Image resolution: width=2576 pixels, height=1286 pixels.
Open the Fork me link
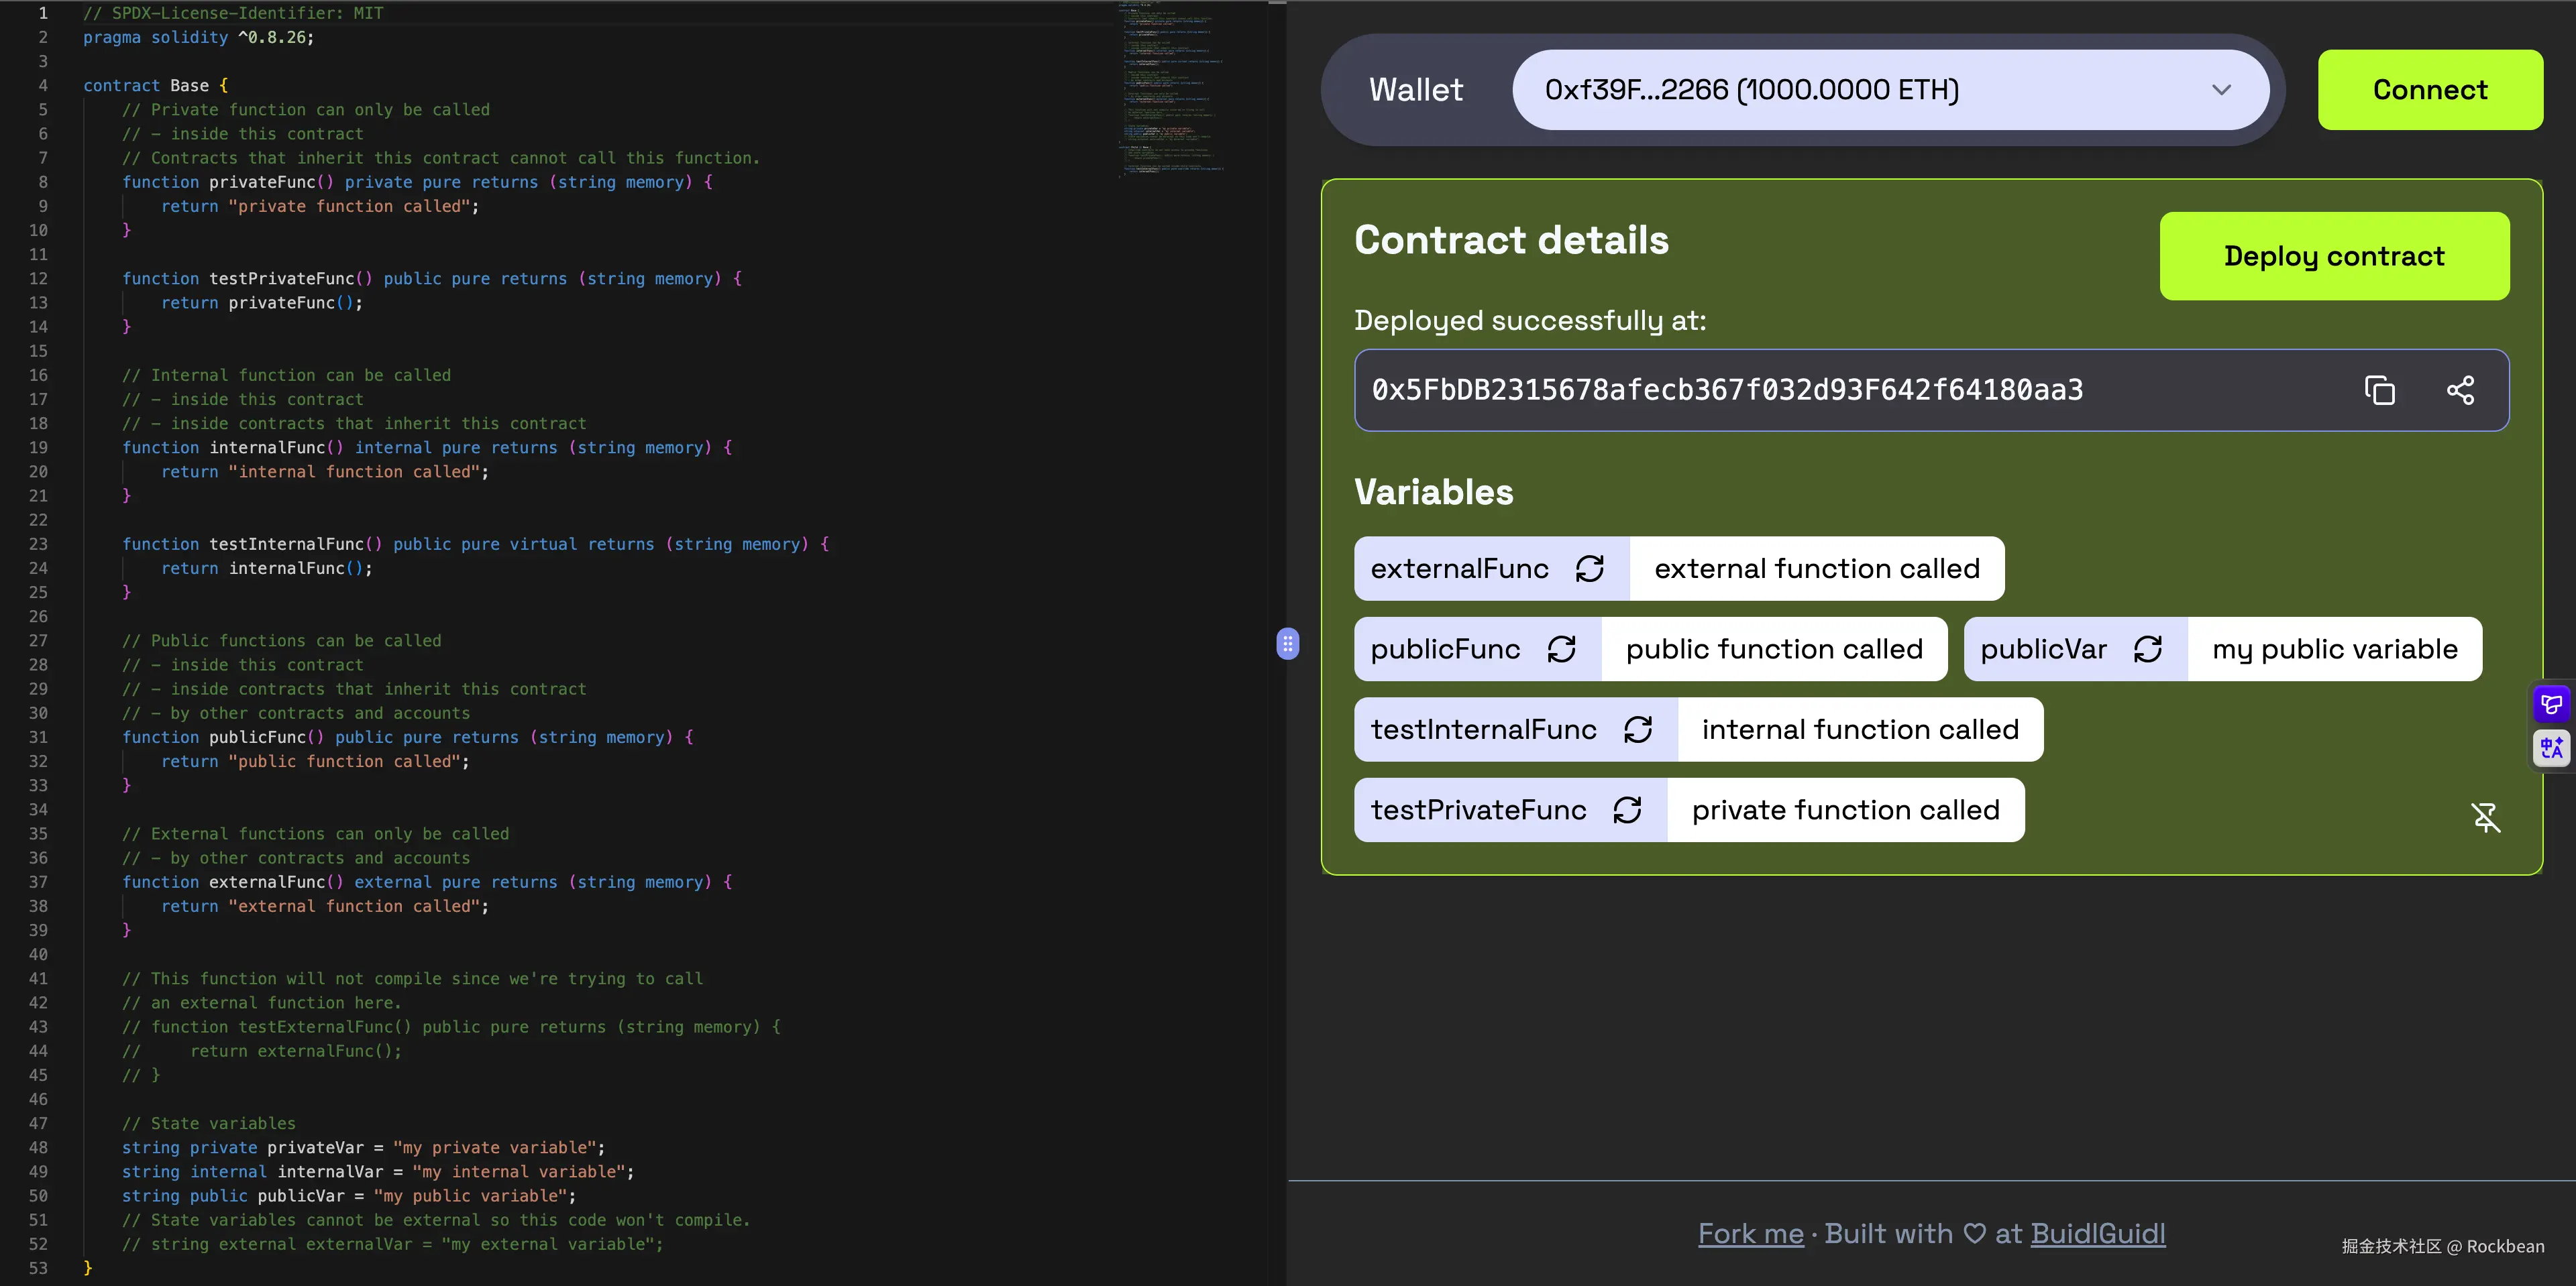pyautogui.click(x=1750, y=1233)
